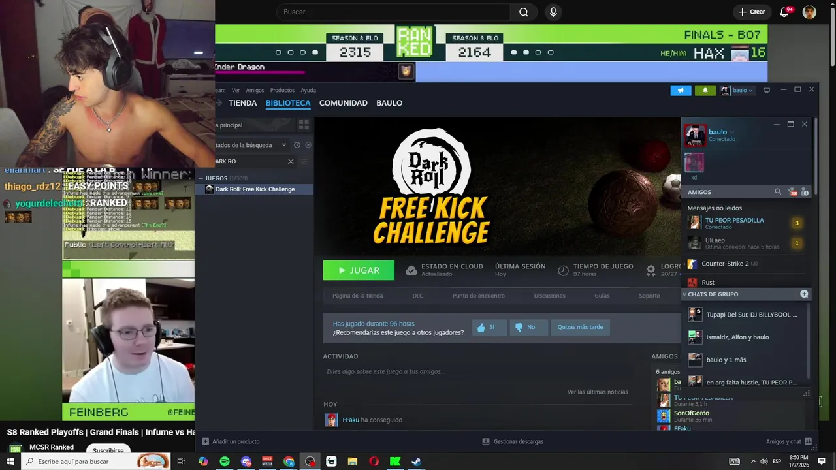Click baulo avatar in friends window
The width and height of the screenshot is (836, 470).
[695, 136]
